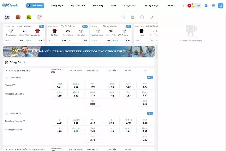This screenshot has height=151, width=226.
Task: Bet Hòa at 3.80 Everton match
Action: point(93,103)
